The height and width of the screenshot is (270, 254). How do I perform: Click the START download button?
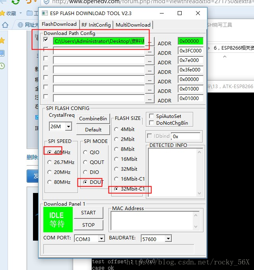coord(89,213)
